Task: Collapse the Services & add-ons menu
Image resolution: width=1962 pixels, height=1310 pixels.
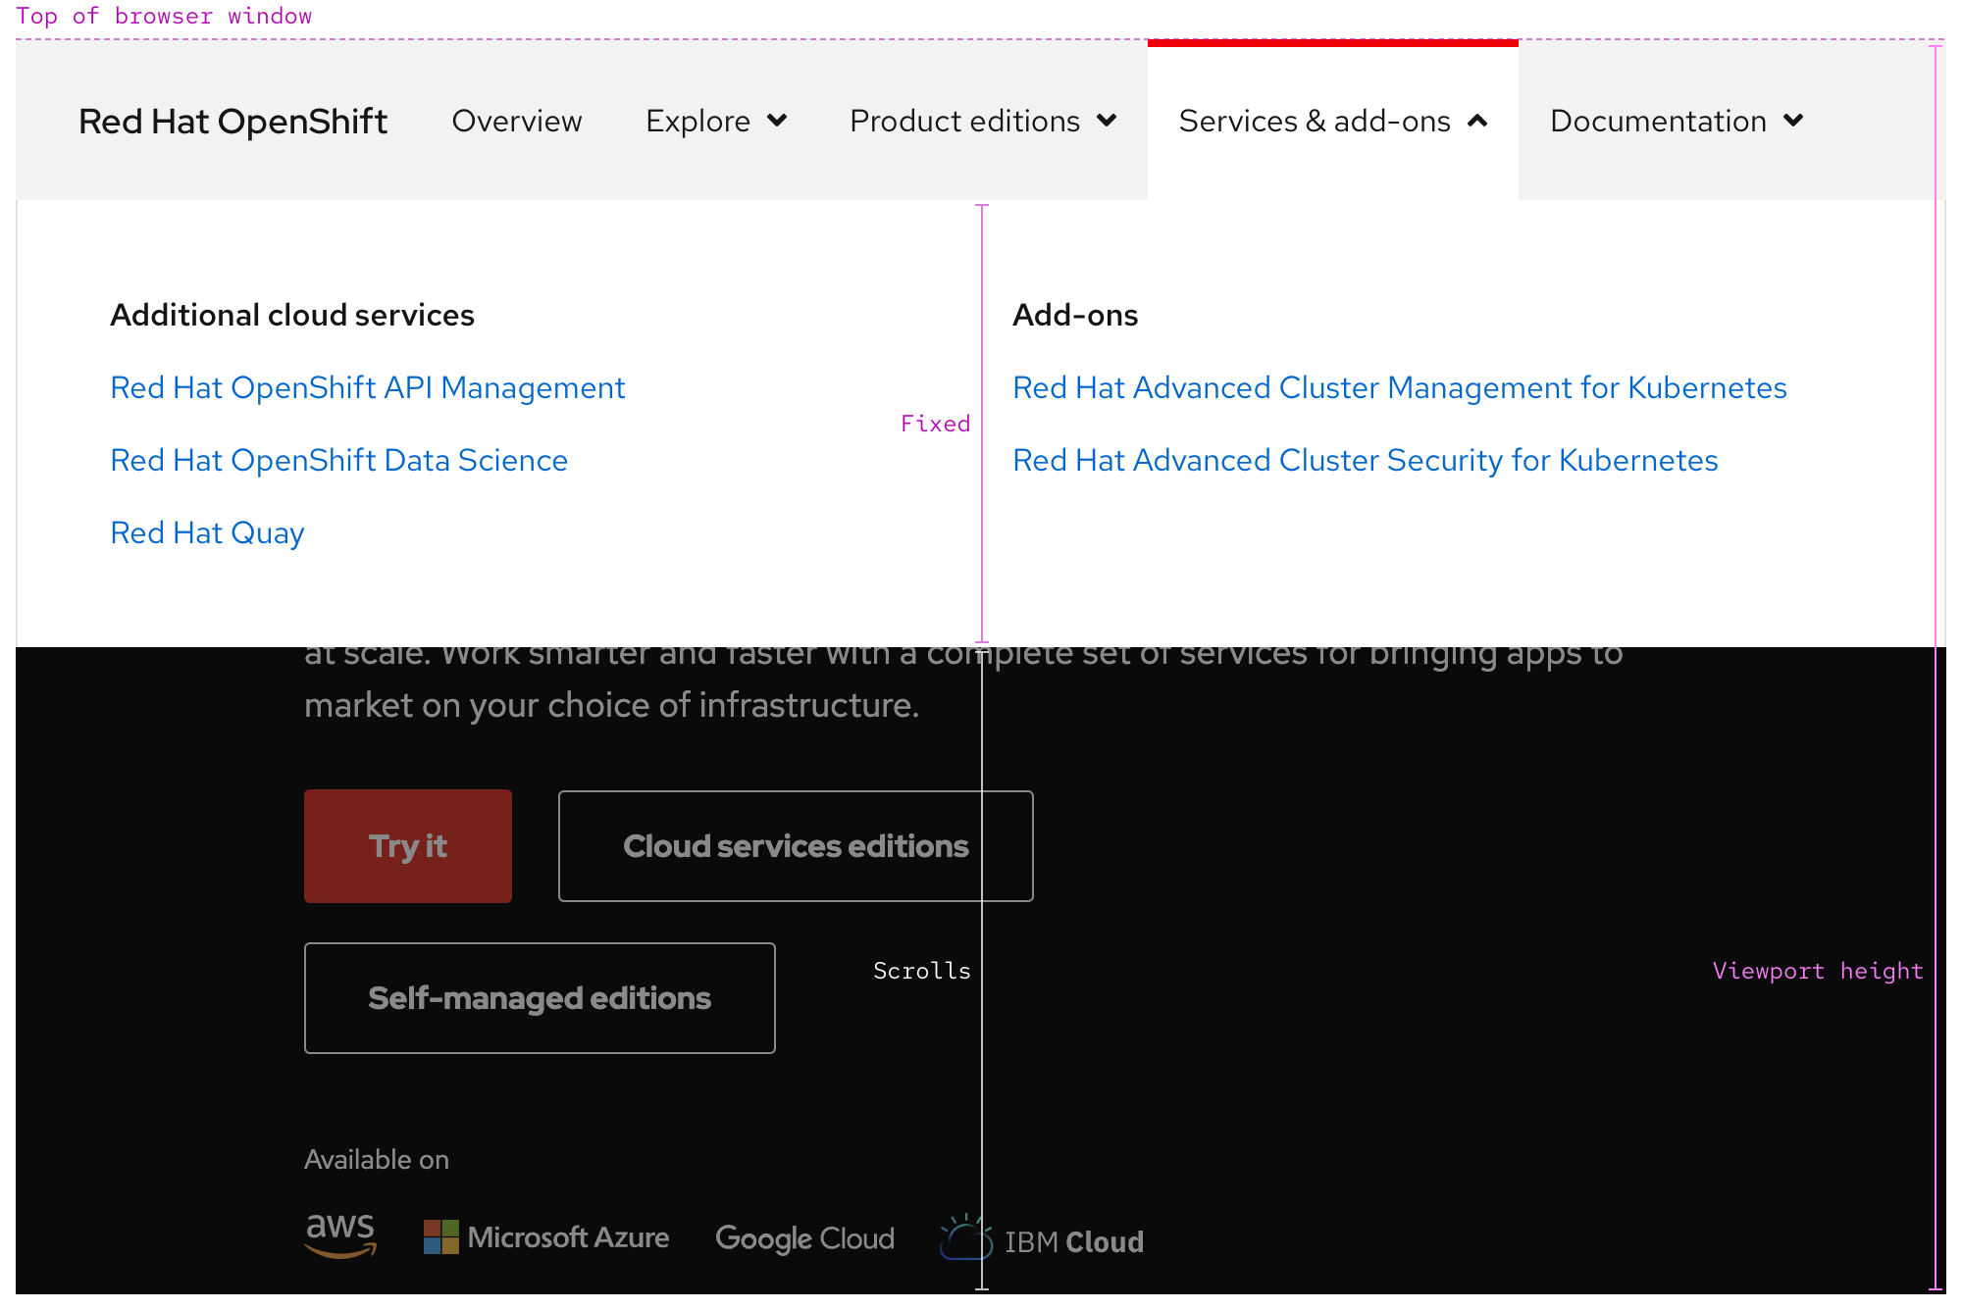Action: [1332, 120]
